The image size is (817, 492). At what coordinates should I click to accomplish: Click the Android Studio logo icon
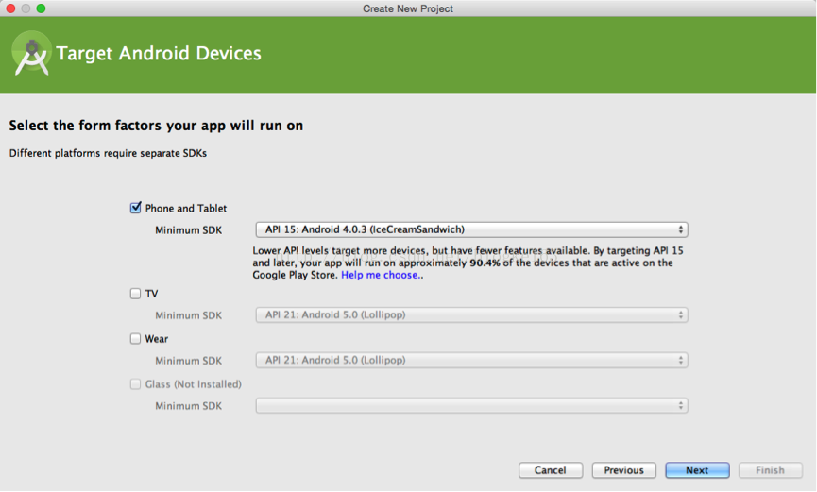pyautogui.click(x=31, y=53)
